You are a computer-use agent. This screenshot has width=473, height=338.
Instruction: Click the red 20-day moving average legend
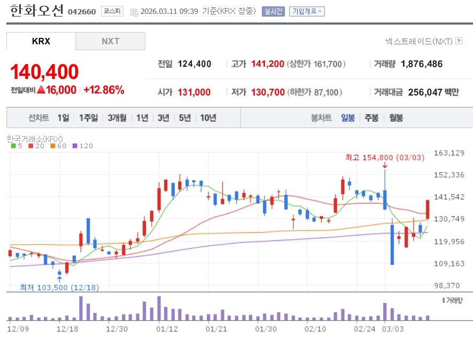click(36, 146)
